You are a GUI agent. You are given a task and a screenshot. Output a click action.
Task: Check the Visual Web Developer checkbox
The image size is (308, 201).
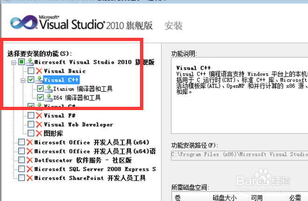(31, 124)
